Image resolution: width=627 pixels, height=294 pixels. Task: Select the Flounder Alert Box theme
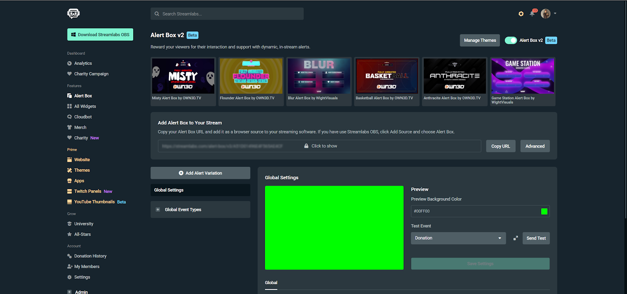pos(251,81)
